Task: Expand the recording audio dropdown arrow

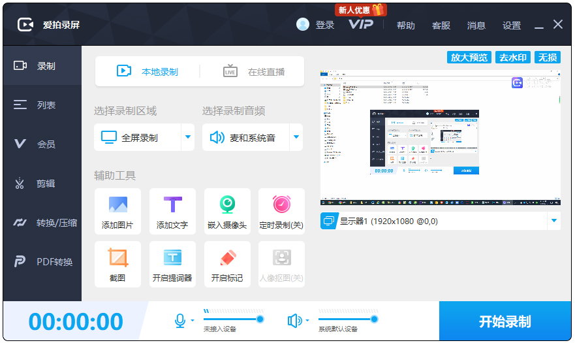Action: click(x=296, y=137)
